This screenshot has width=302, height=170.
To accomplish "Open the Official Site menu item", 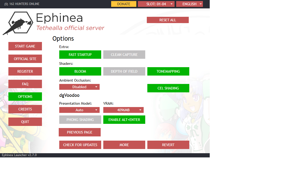I will tap(25, 59).
